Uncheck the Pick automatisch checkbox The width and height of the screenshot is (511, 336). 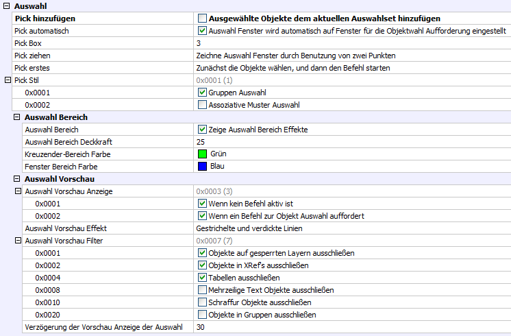click(x=202, y=31)
